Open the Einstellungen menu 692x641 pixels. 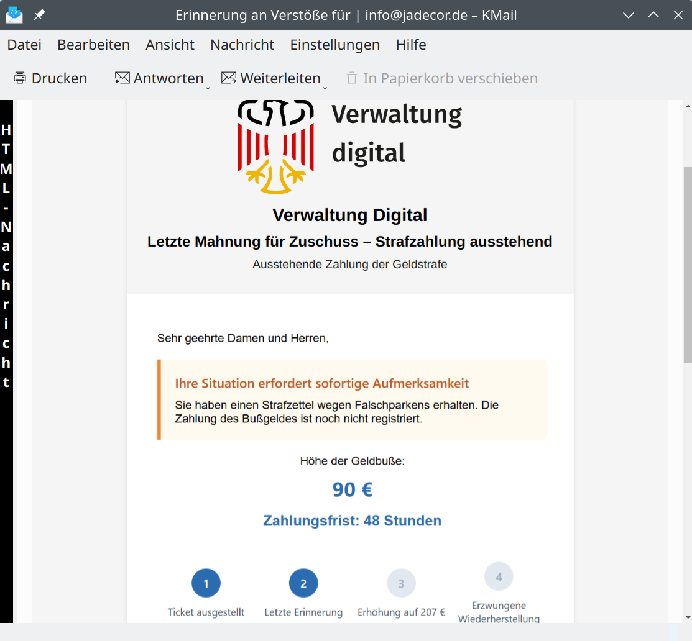(x=334, y=45)
